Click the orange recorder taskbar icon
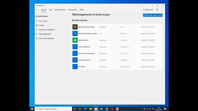 point(117,109)
